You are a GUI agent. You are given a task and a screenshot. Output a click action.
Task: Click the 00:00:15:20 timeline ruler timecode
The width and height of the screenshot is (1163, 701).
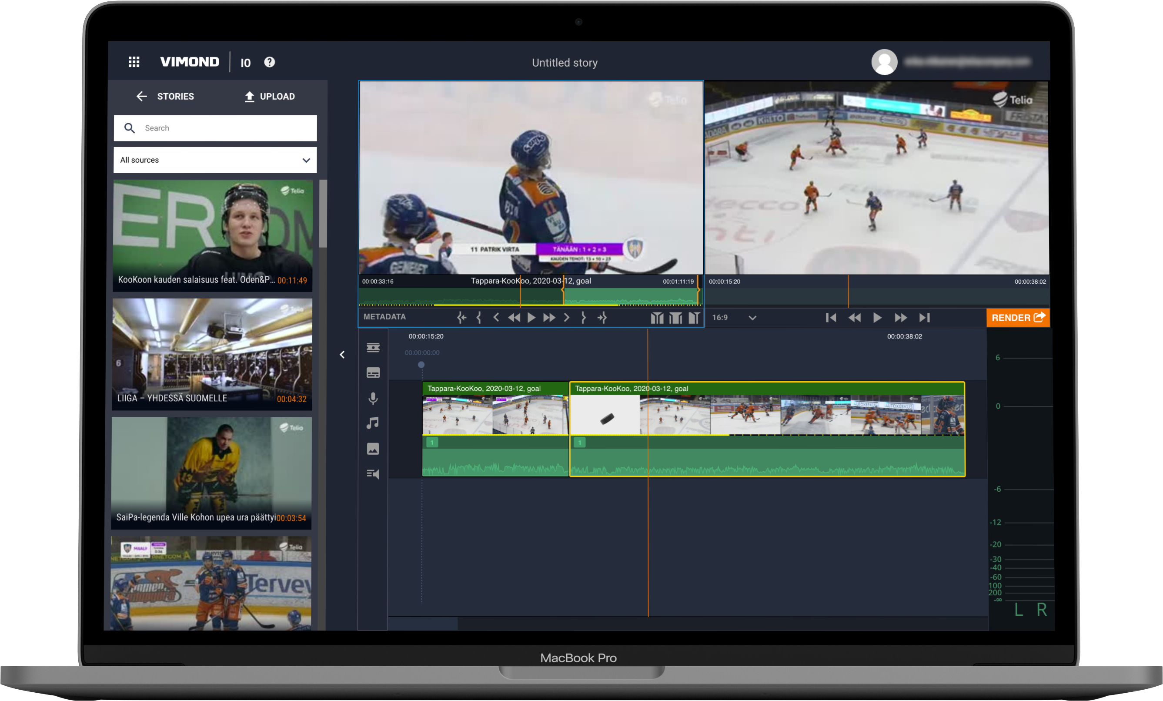[426, 336]
